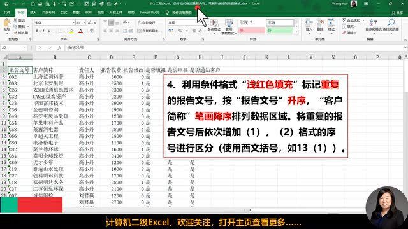
Task: Toggle Wrap Text (自动换行)
Action: [x=146, y=23]
